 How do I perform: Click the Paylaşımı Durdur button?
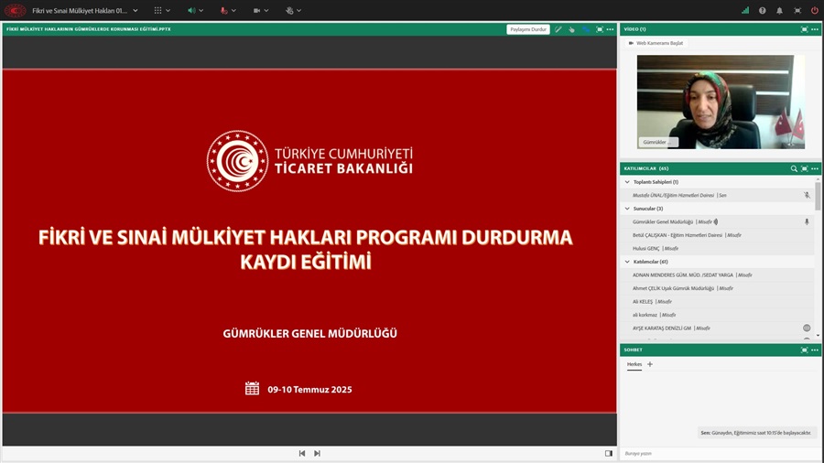[528, 29]
